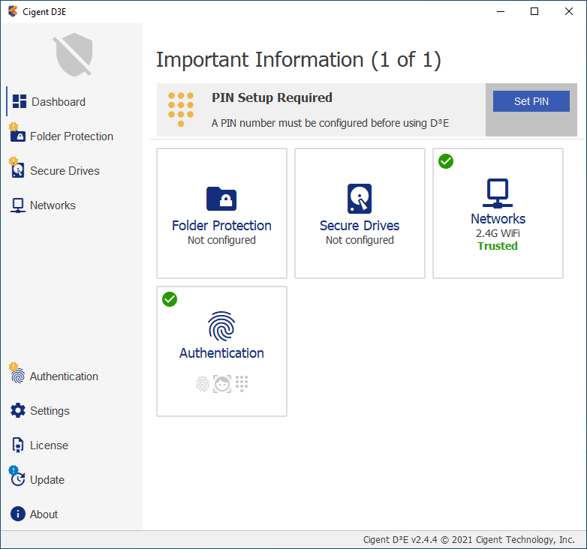Click the Cigent logo in title bar
Image resolution: width=587 pixels, height=549 pixels.
click(13, 11)
